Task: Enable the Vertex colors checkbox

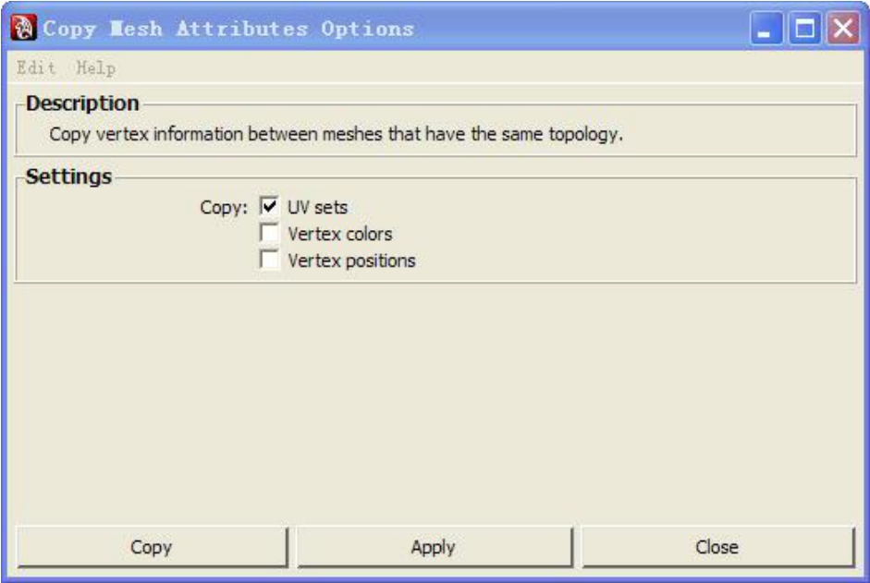Action: coord(269,234)
